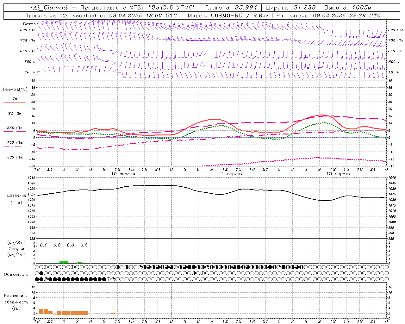The image size is (405, 324).
Task: Click the Модель COSMO-RU / 6.6км label
Action: click(228, 16)
